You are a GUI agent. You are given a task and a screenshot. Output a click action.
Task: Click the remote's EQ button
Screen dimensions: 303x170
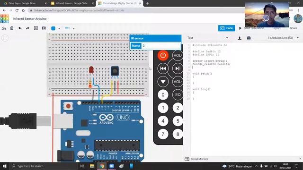pyautogui.click(x=178, y=95)
